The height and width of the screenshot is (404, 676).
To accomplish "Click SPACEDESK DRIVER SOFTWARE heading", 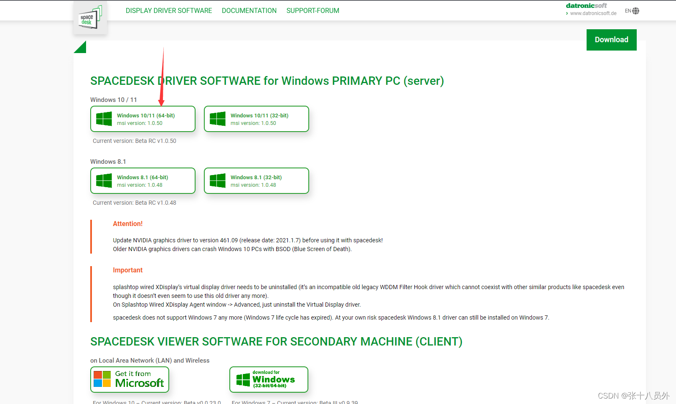I will point(267,81).
